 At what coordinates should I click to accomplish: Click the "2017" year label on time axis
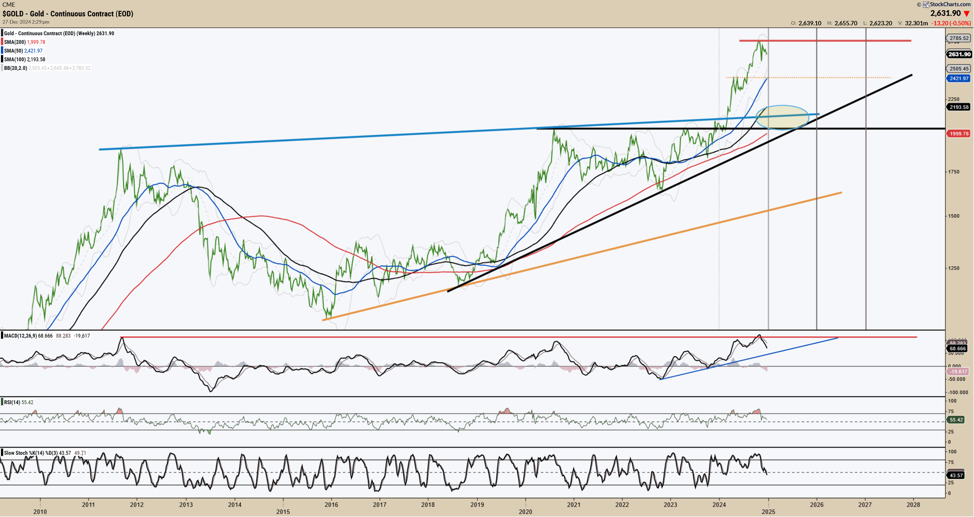(379, 505)
